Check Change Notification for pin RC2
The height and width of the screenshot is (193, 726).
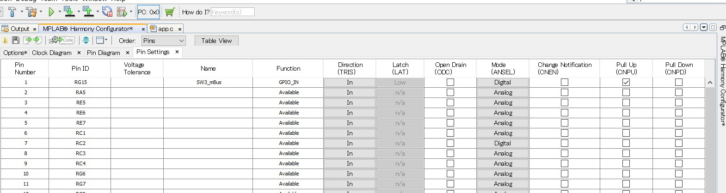[x=564, y=143]
